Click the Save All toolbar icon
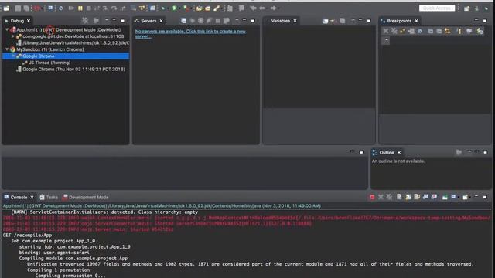Viewport: 495px width, 278px height. (26, 8)
